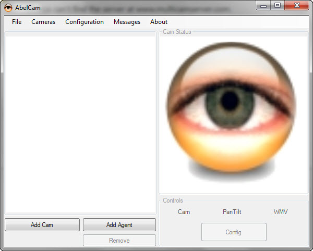Select the WMV label in Controls
Viewport: 313px width, 251px height.
pyautogui.click(x=281, y=212)
